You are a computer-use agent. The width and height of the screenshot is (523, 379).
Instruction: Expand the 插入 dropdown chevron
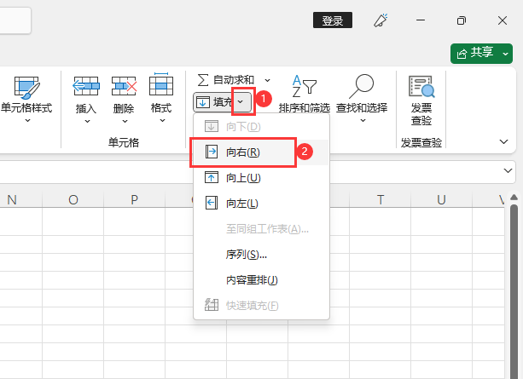87,122
